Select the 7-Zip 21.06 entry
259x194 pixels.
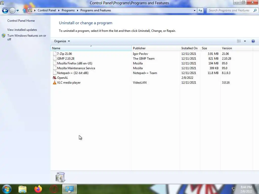(64, 54)
